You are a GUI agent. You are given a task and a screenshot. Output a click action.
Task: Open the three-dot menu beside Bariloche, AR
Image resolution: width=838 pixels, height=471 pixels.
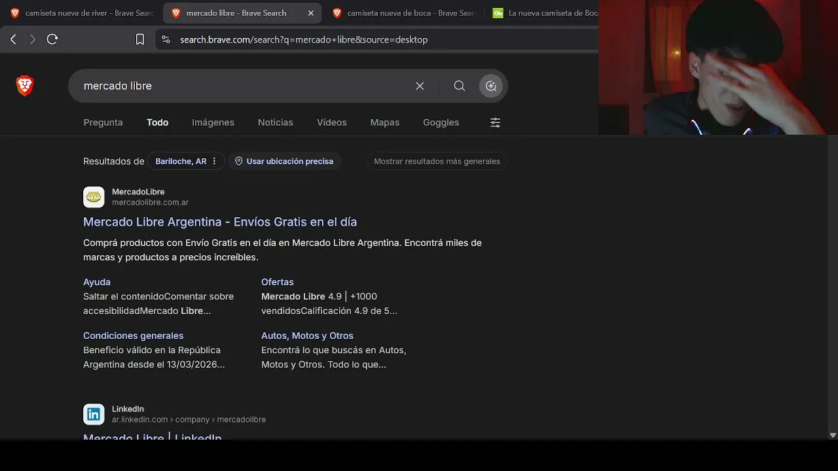tap(214, 161)
